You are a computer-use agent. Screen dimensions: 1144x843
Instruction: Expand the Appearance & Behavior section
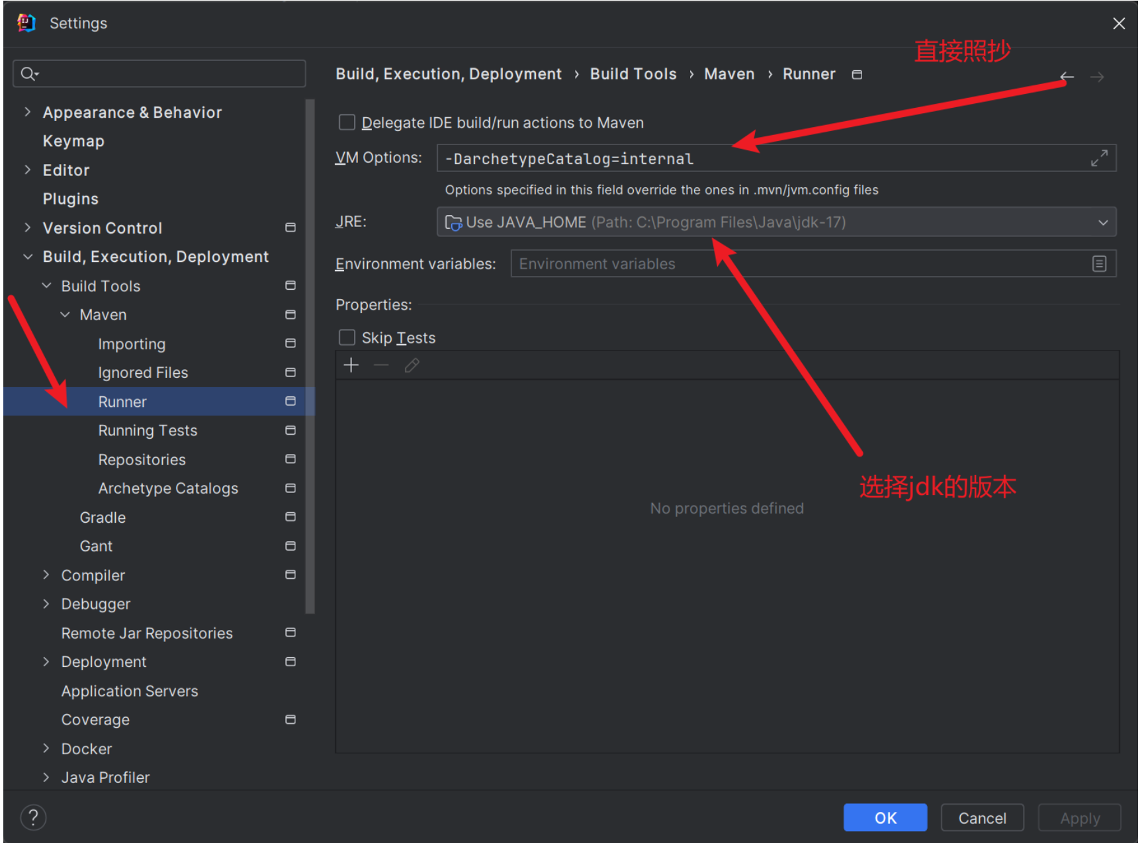(27, 112)
